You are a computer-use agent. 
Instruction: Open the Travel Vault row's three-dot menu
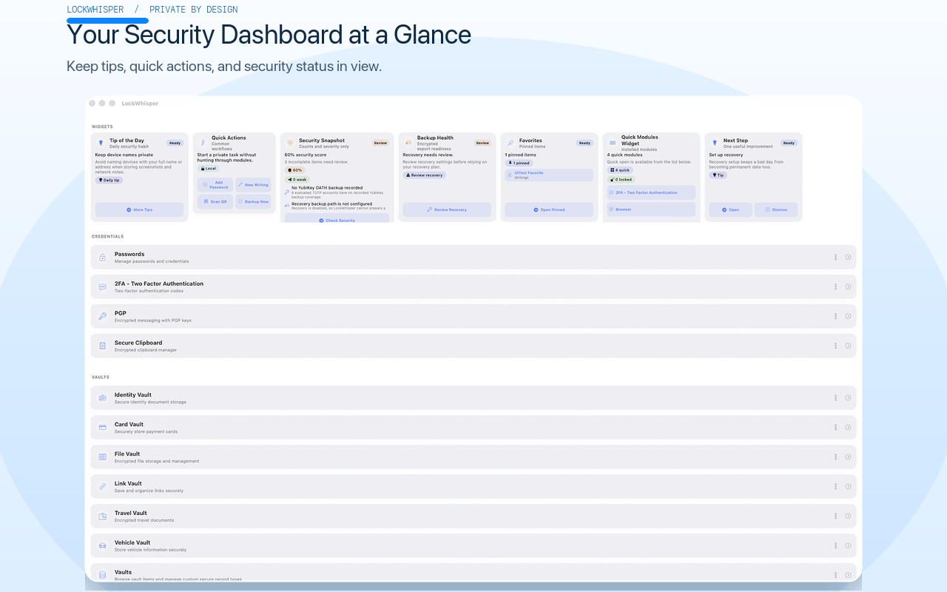(836, 516)
